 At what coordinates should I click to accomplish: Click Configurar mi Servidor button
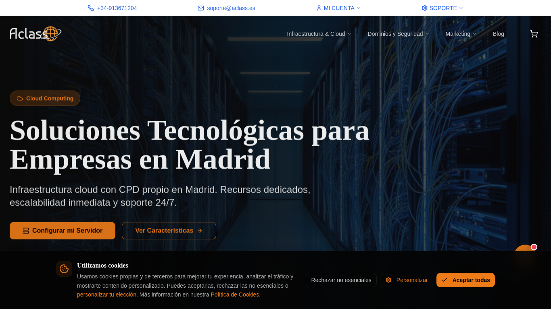coord(63,231)
